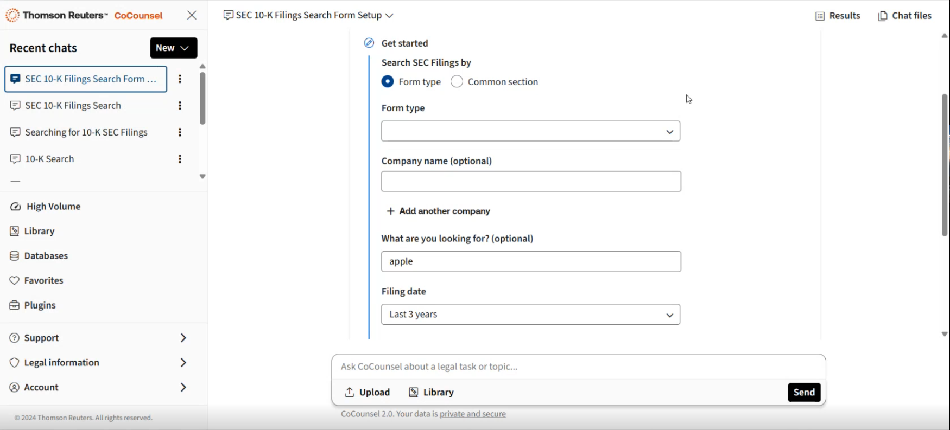This screenshot has height=430, width=950.
Task: Open the Form type dropdown
Action: 530,131
